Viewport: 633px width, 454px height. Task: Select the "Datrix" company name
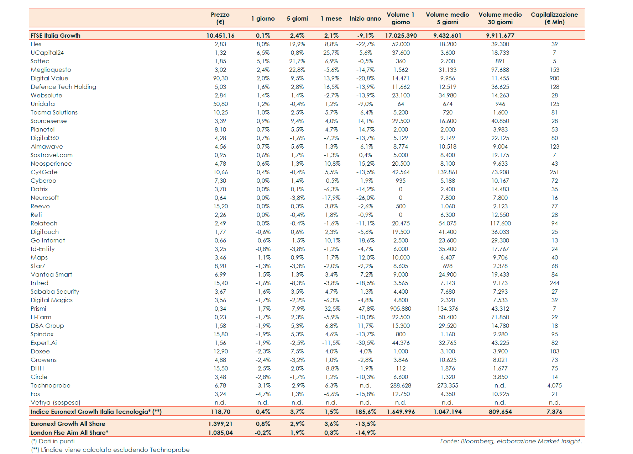[x=39, y=189]
